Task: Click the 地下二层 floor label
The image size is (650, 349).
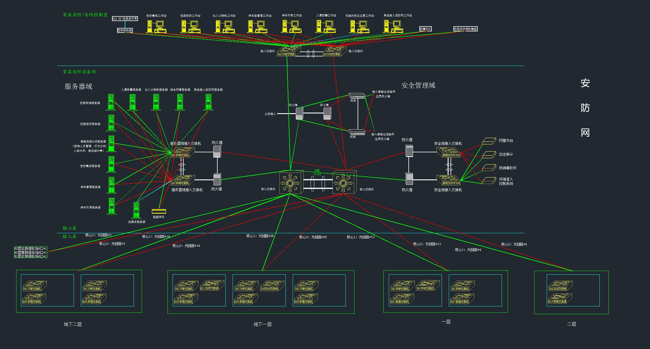Action: point(73,324)
